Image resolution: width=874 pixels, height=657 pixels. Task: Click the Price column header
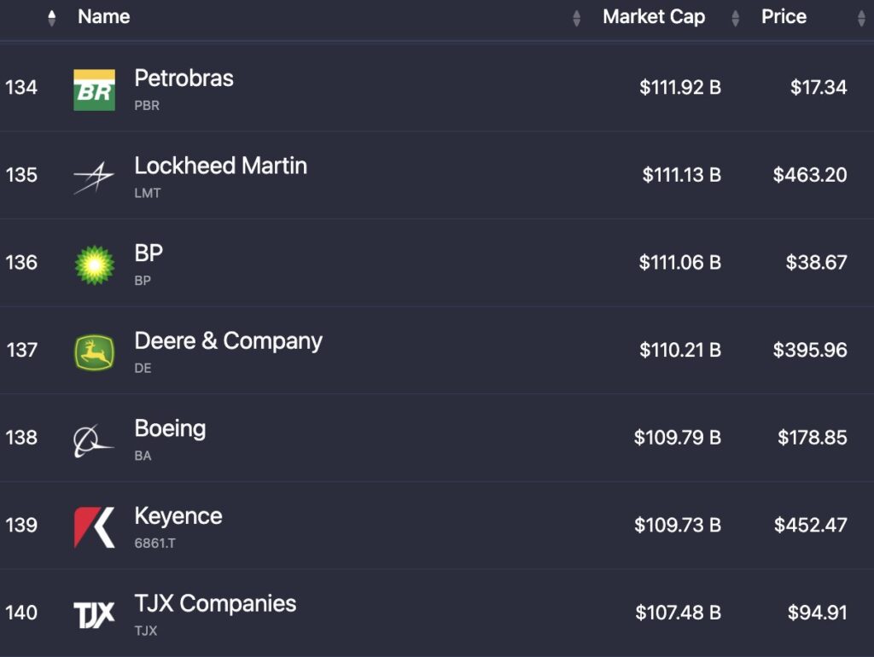coord(784,17)
